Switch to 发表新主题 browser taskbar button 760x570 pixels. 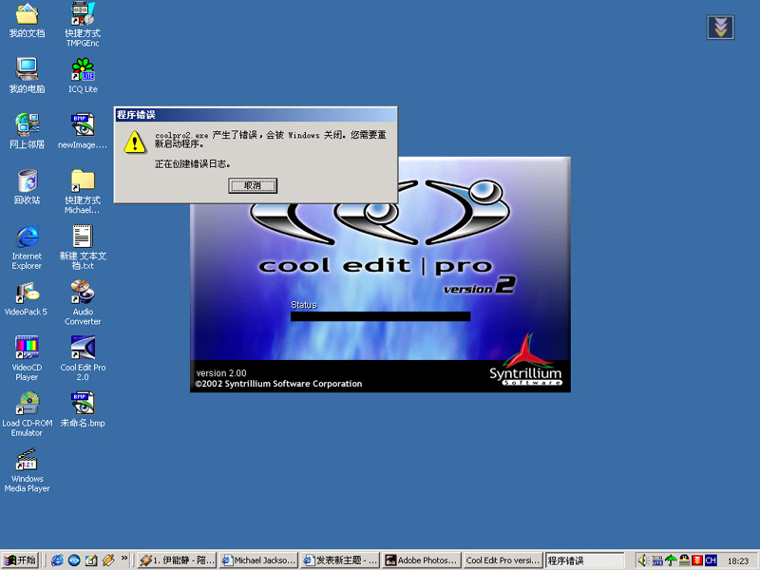coord(340,560)
